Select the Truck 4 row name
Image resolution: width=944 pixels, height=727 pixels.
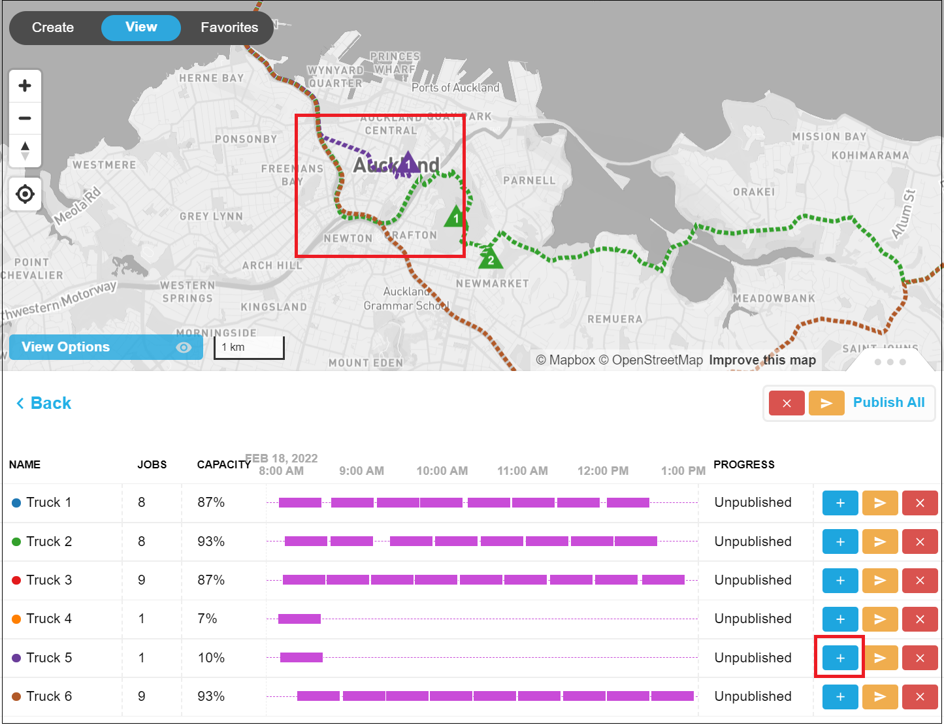49,619
